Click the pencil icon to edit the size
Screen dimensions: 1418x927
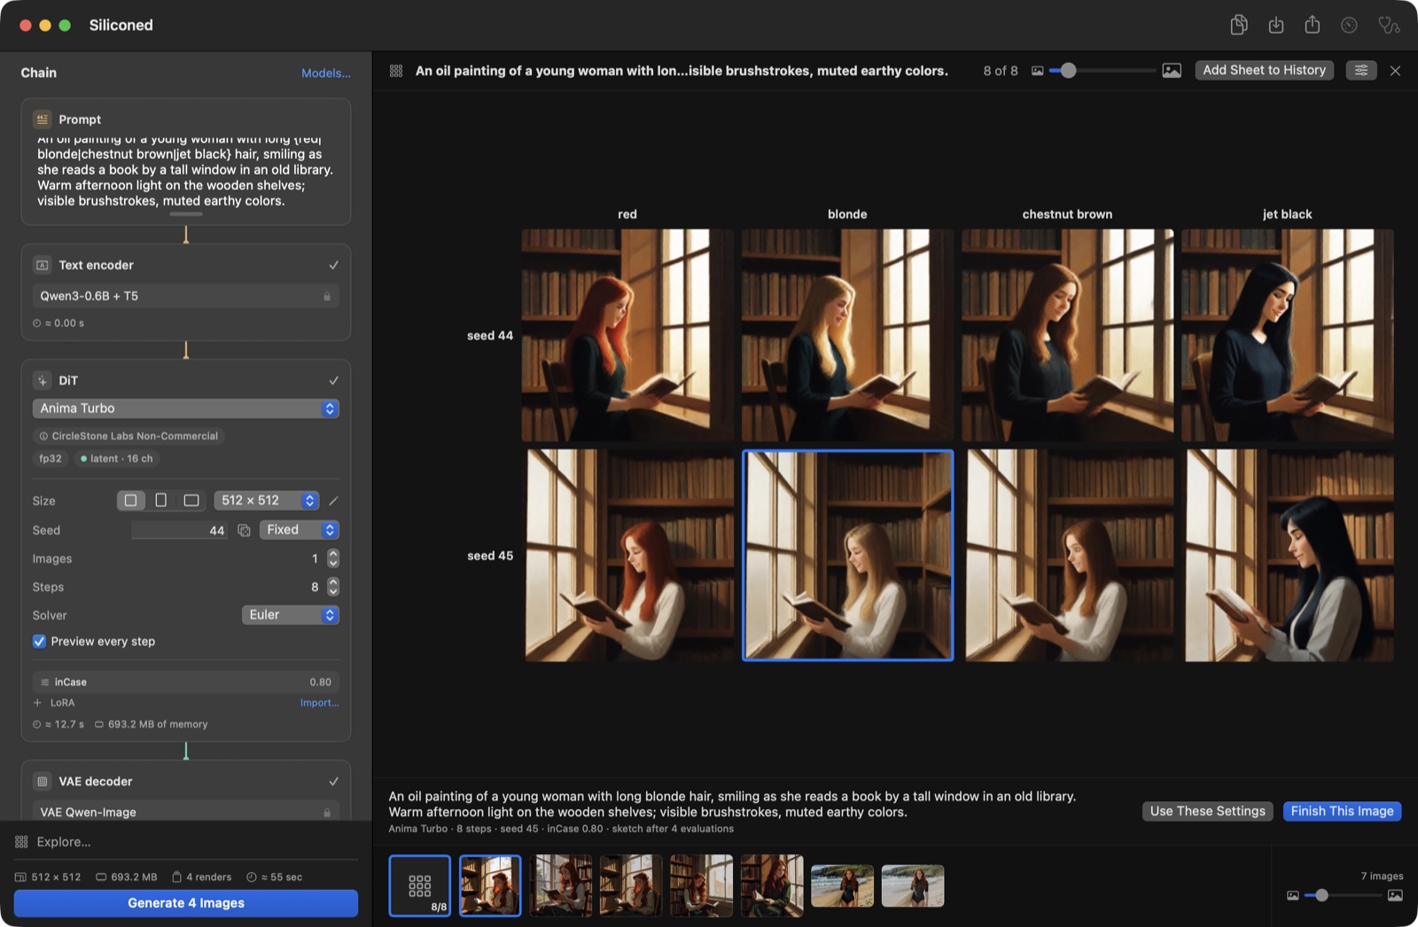pos(333,501)
